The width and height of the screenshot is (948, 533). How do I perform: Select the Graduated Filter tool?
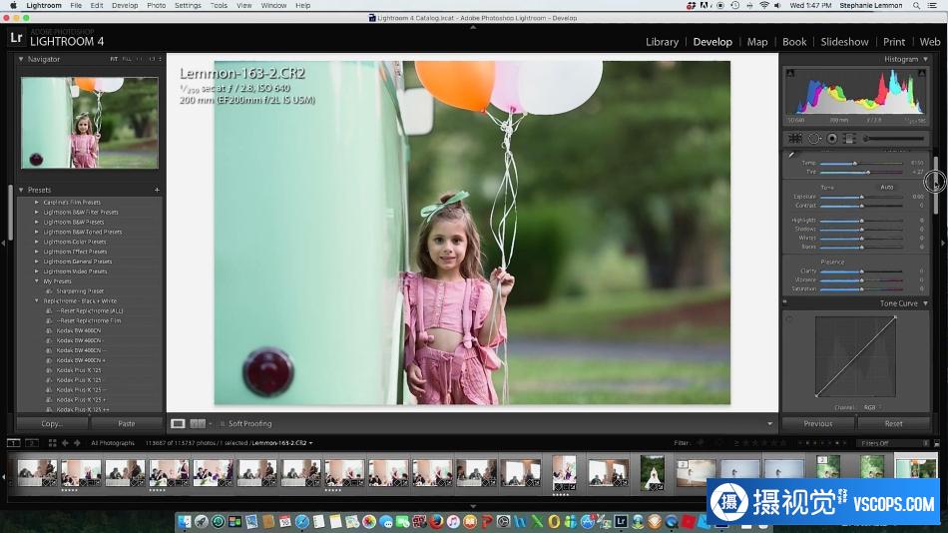849,139
